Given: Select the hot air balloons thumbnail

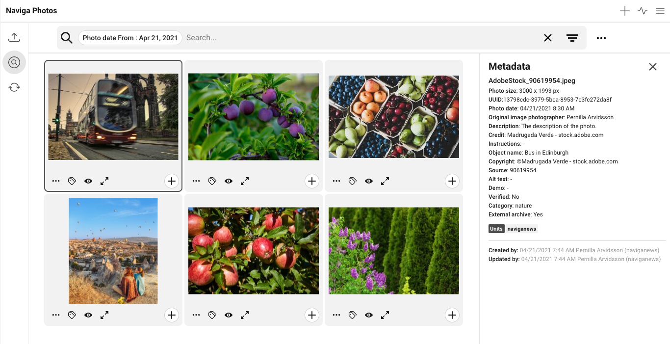Looking at the screenshot, I should pyautogui.click(x=113, y=250).
